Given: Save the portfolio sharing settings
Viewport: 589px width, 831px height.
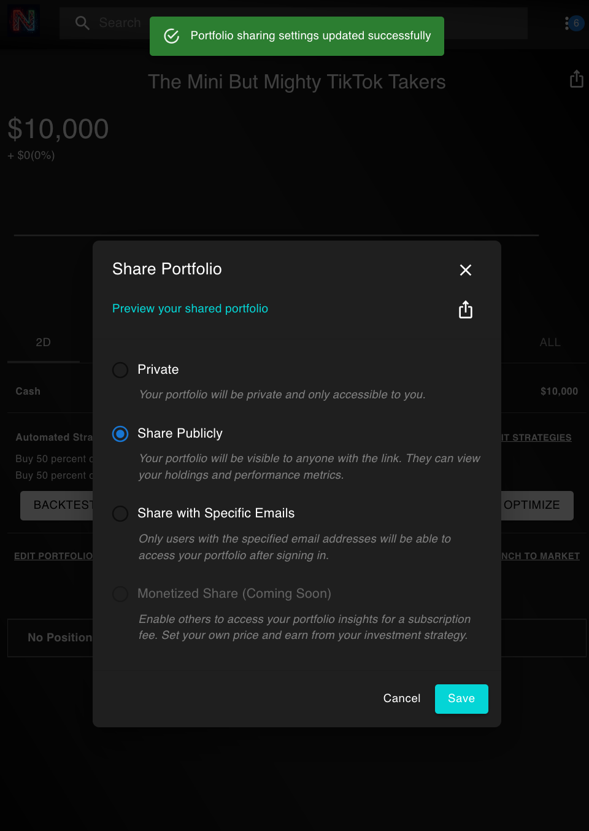Looking at the screenshot, I should click(x=461, y=698).
